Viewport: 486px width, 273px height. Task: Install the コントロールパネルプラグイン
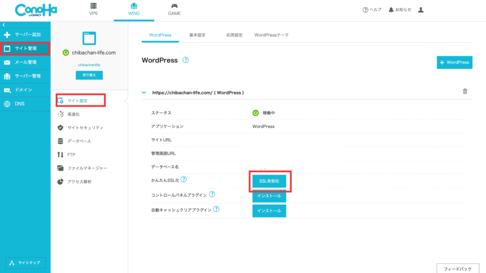point(269,196)
